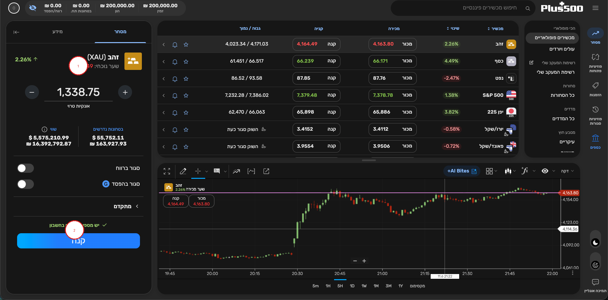The image size is (608, 300).
Task: Click the buy button for S&P 500
Action: coord(316,95)
